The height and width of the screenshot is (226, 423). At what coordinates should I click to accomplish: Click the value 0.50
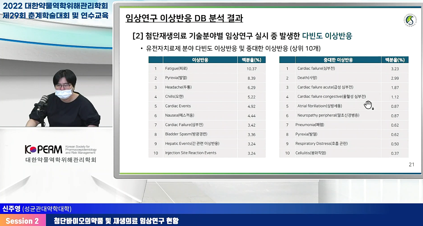[x=395, y=144]
